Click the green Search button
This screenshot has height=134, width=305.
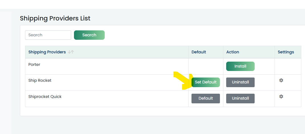pos(89,35)
